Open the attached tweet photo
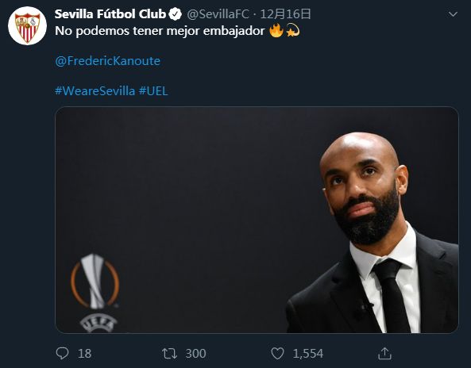The width and height of the screenshot is (471, 368). [257, 220]
